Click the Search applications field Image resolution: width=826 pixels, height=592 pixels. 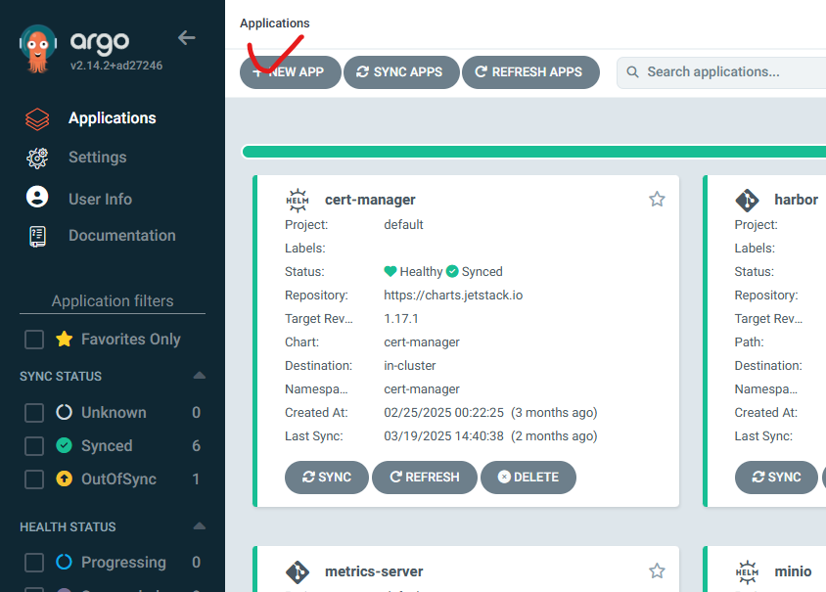tap(724, 71)
